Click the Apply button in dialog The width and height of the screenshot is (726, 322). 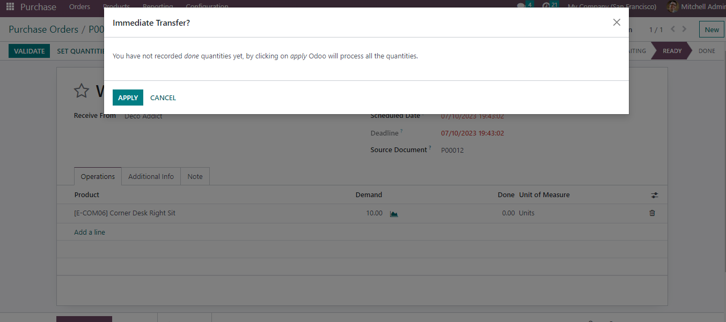click(128, 98)
